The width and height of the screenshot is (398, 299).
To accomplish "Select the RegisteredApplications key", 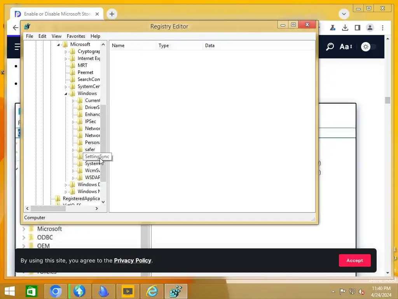I will 81,199.
